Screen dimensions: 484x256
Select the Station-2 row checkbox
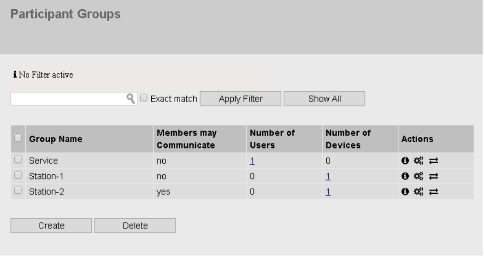click(18, 191)
